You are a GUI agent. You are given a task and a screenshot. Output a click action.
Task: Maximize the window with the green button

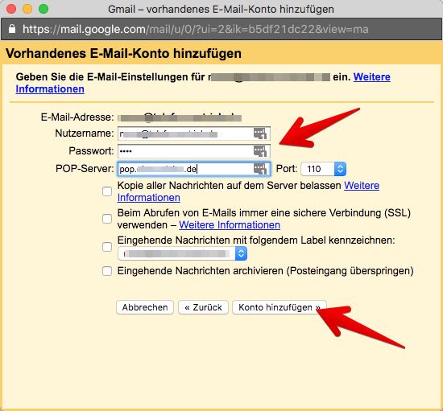point(43,9)
